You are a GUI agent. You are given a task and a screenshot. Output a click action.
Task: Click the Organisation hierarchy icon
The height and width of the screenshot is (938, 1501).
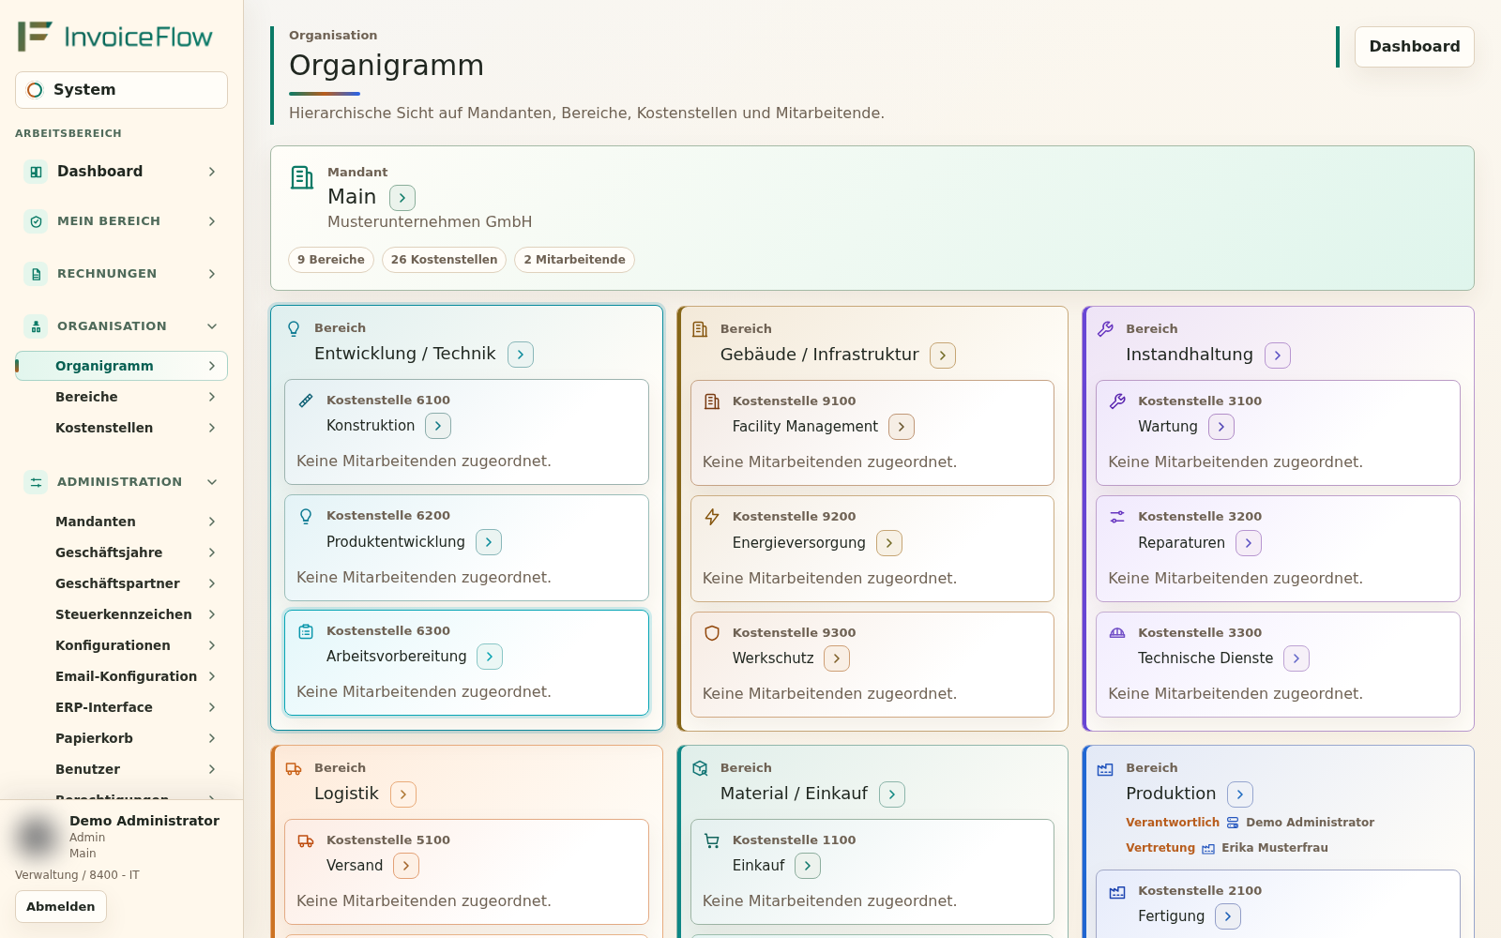pyautogui.click(x=36, y=326)
